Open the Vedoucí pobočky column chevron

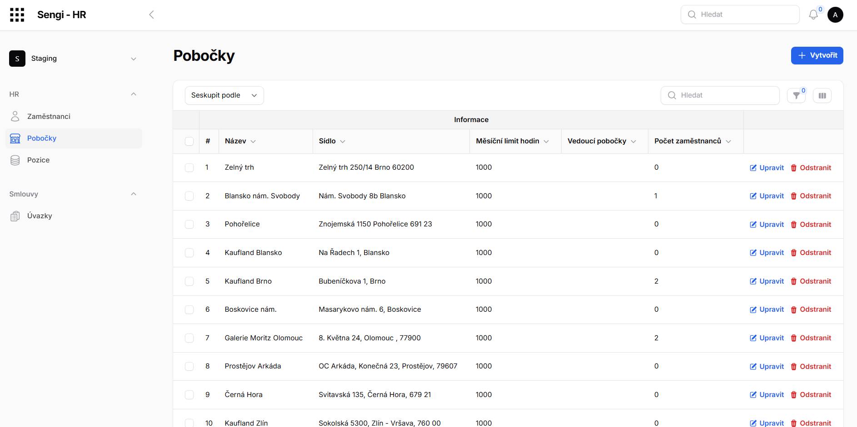point(633,142)
